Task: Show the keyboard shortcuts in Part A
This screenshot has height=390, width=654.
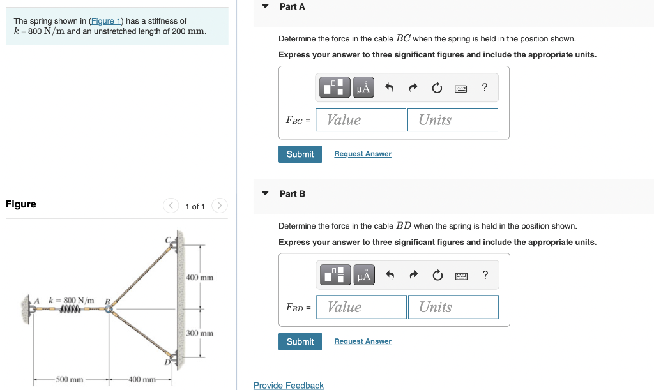Action: (462, 87)
